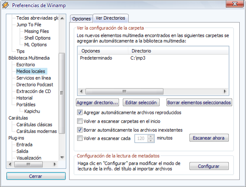This screenshot has width=246, height=187.
Task: Click directory list scroll left arrow
Action: [81, 91]
